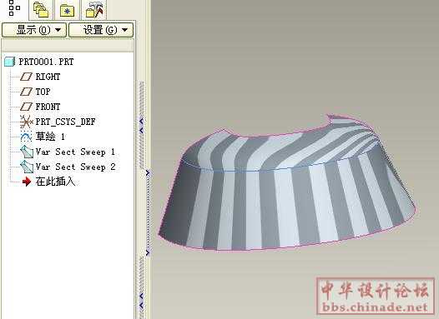Click the PRT_CSYS_DEF coordinate system icon
This screenshot has height=319, width=439.
point(27,122)
